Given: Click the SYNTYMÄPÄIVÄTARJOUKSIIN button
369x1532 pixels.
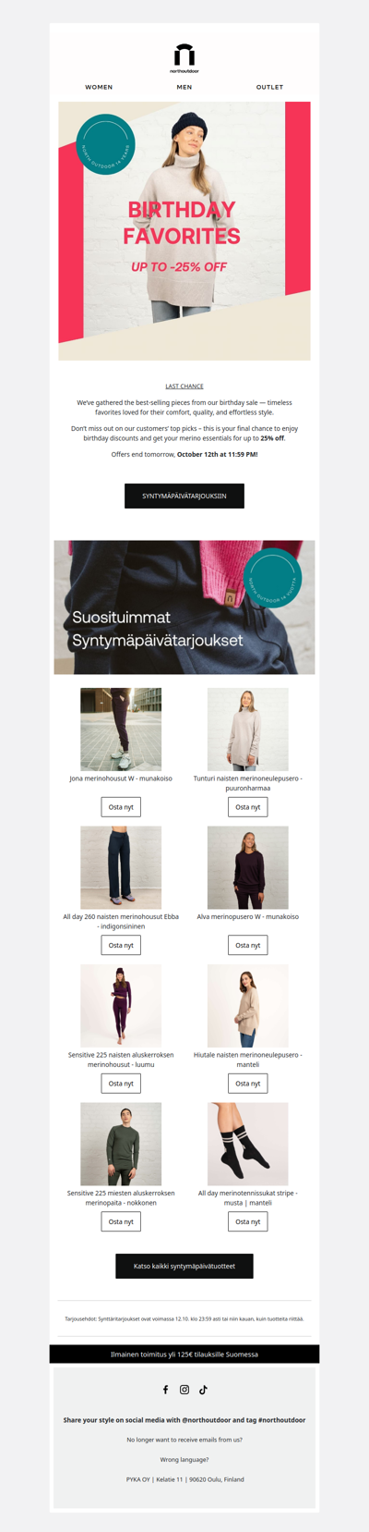Looking at the screenshot, I should coord(184,496).
